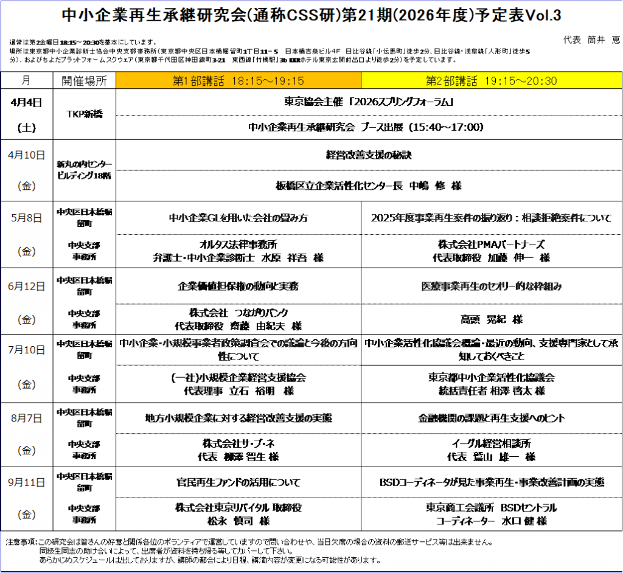Image resolution: width=623 pixels, height=573 pixels.
Task: Select 東京商工会議所 BSDセントラル speaker cell
Action: [492, 514]
